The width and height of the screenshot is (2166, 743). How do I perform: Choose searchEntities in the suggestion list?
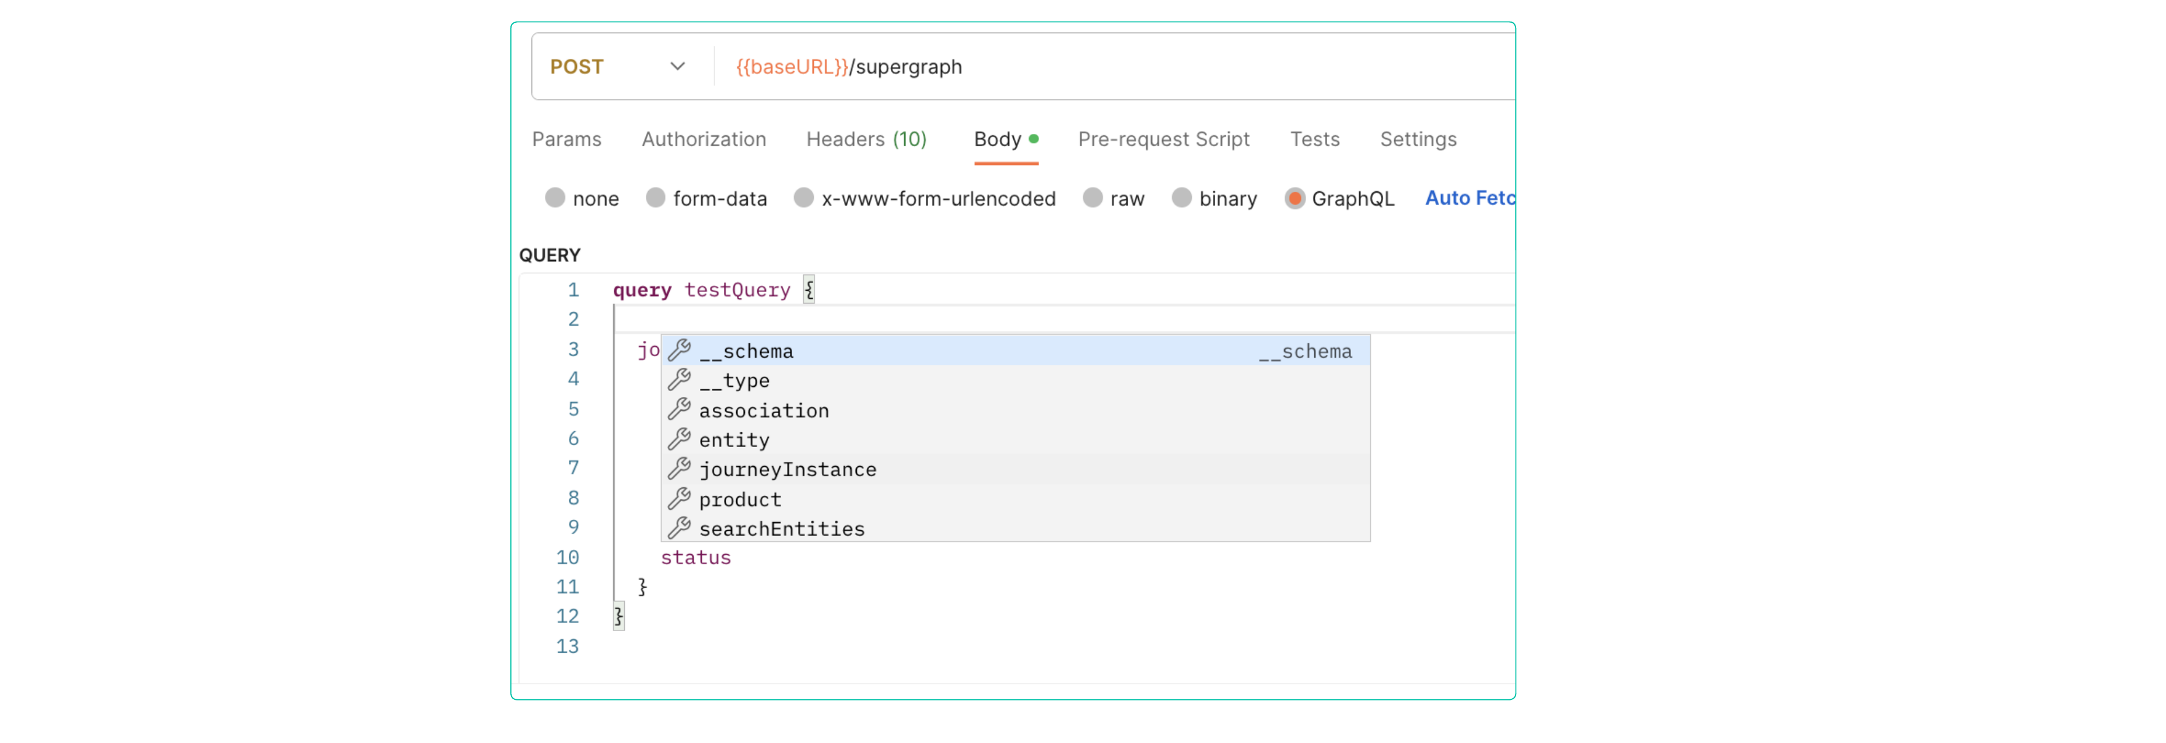pos(782,529)
